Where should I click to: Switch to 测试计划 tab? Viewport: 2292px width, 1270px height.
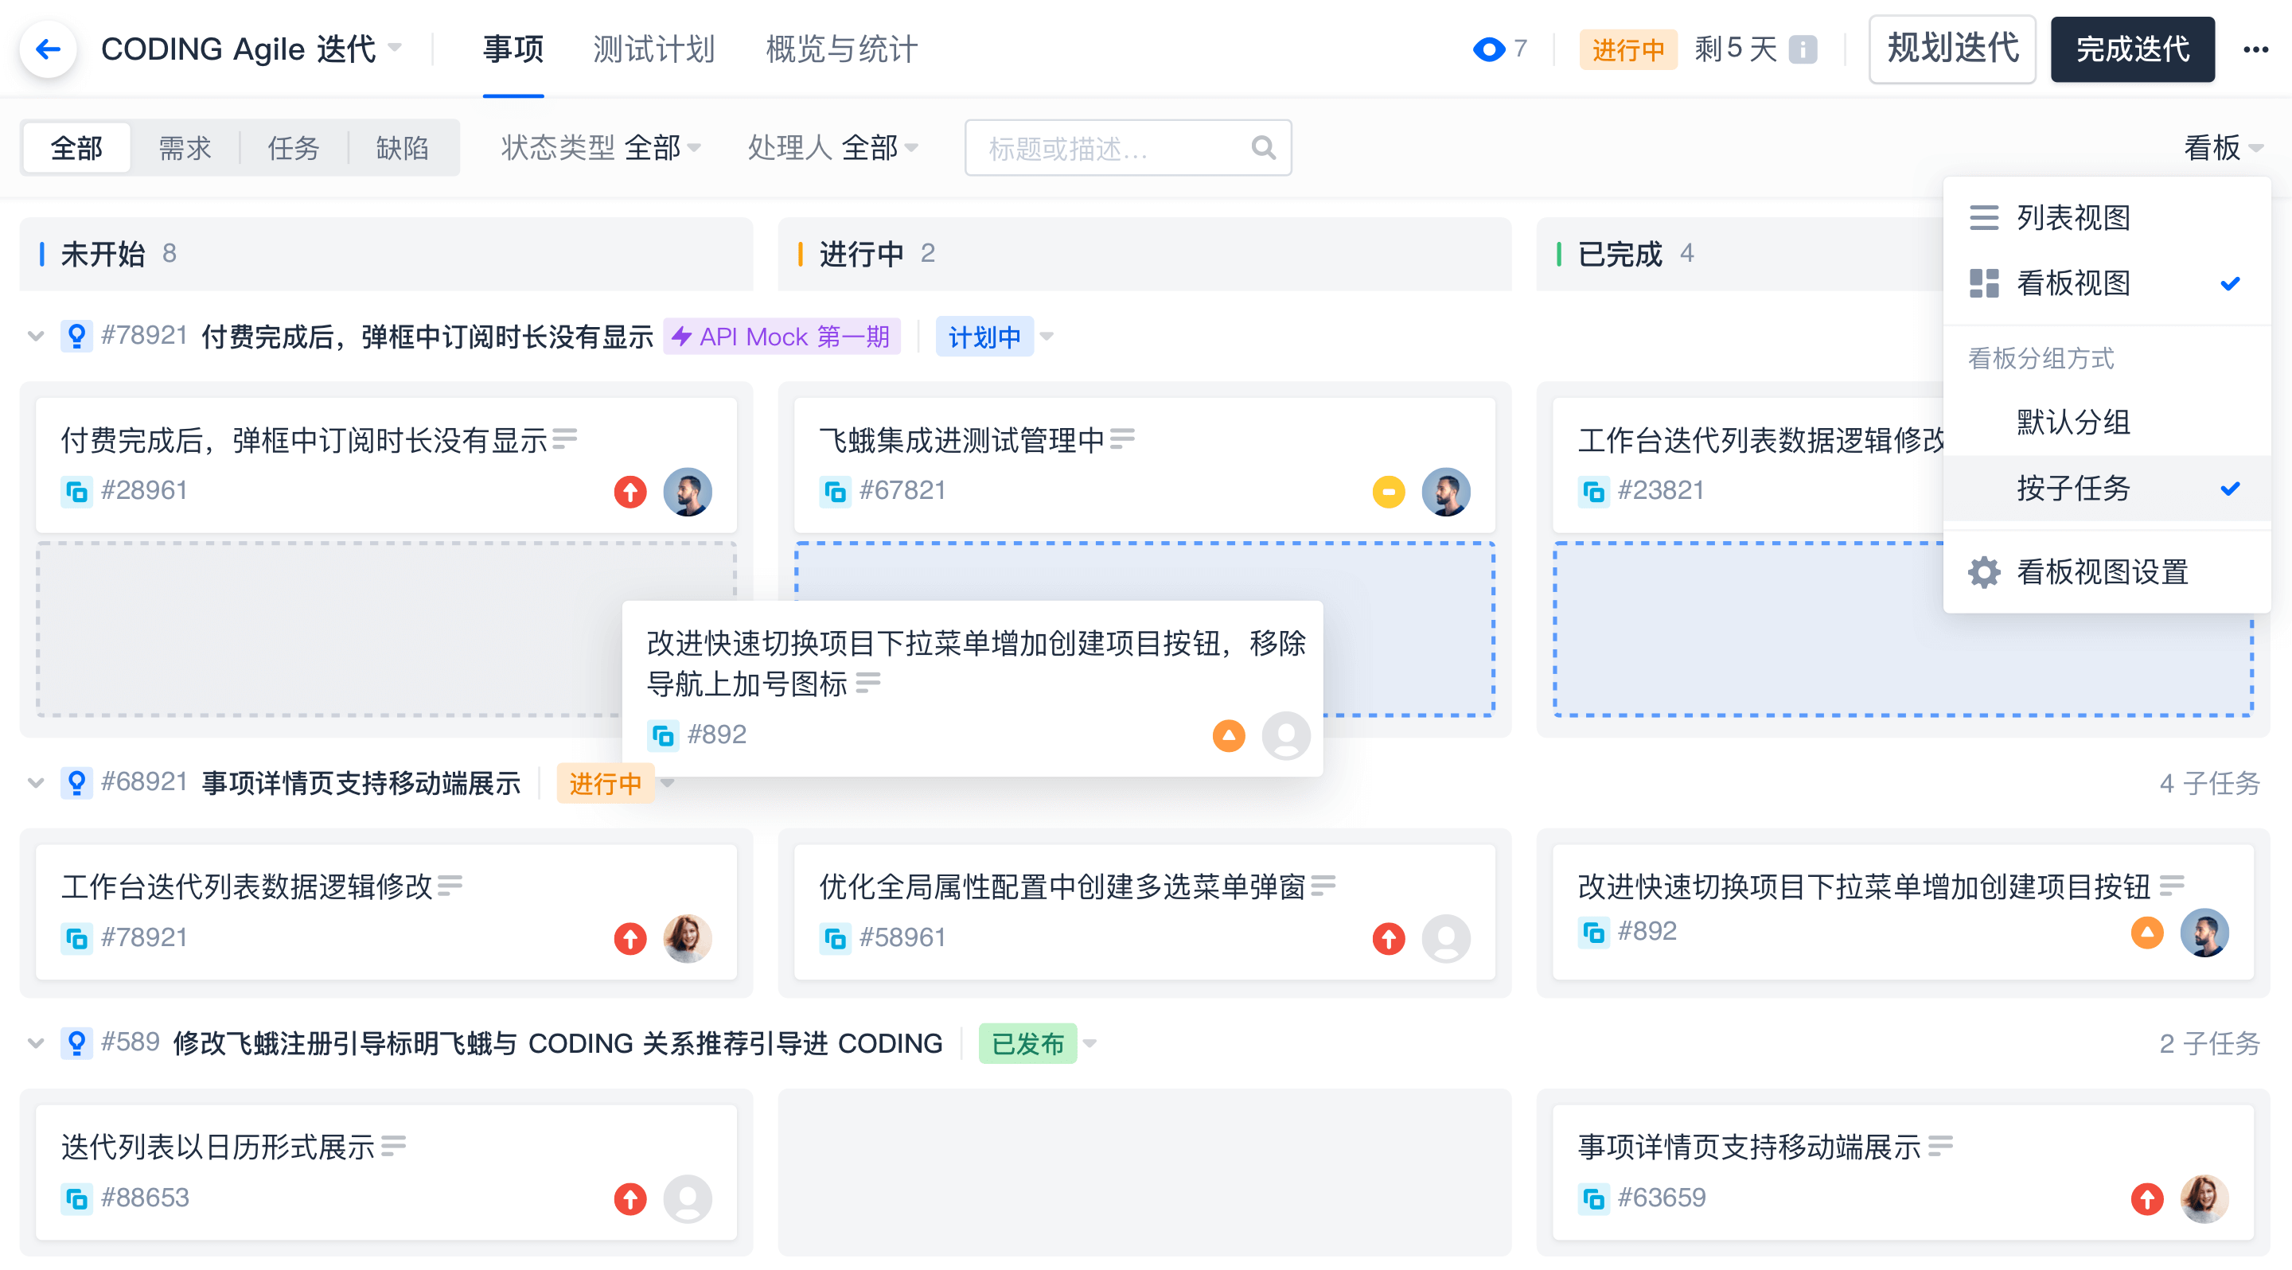click(653, 49)
